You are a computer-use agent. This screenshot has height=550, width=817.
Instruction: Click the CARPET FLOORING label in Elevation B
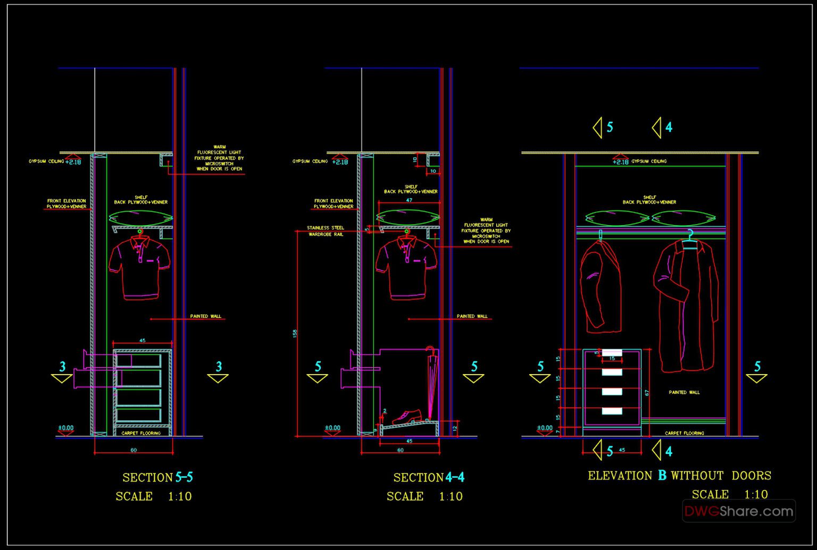click(x=684, y=433)
